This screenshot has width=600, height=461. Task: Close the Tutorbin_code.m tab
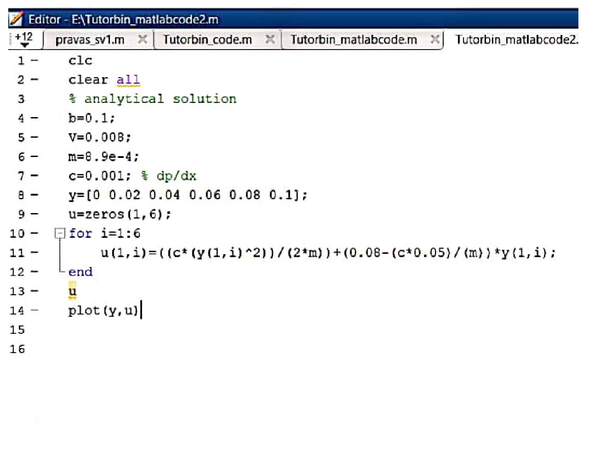(x=270, y=39)
